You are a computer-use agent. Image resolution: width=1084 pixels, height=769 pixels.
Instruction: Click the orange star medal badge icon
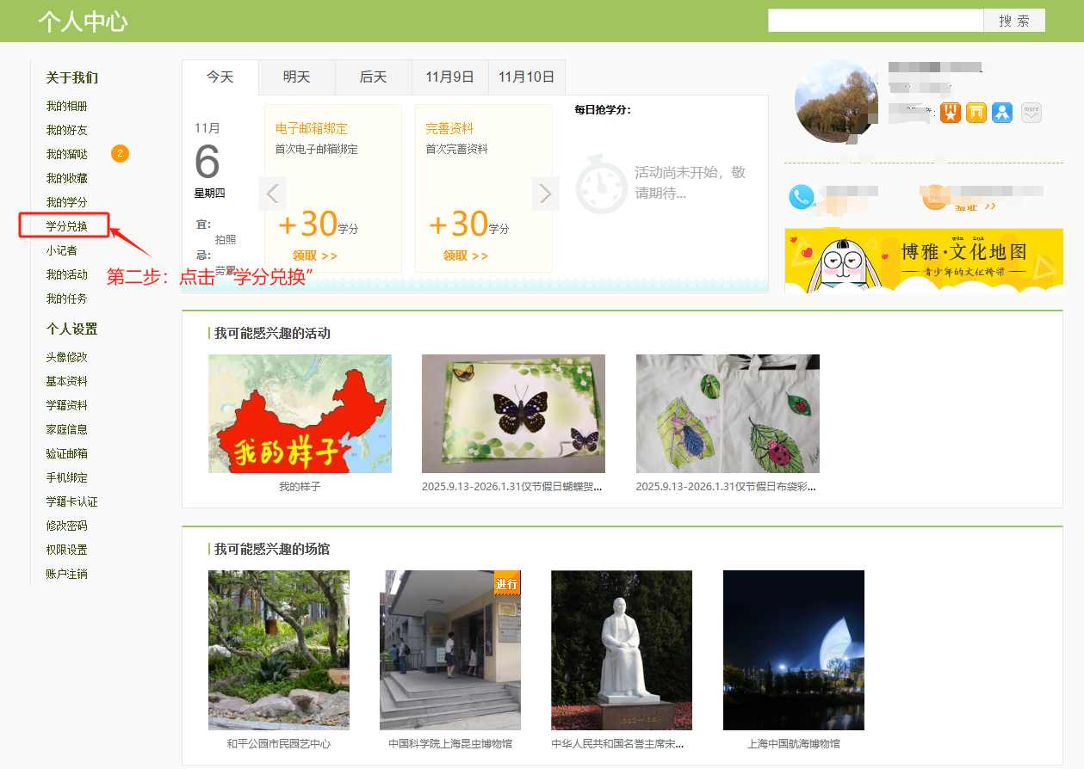pyautogui.click(x=950, y=112)
